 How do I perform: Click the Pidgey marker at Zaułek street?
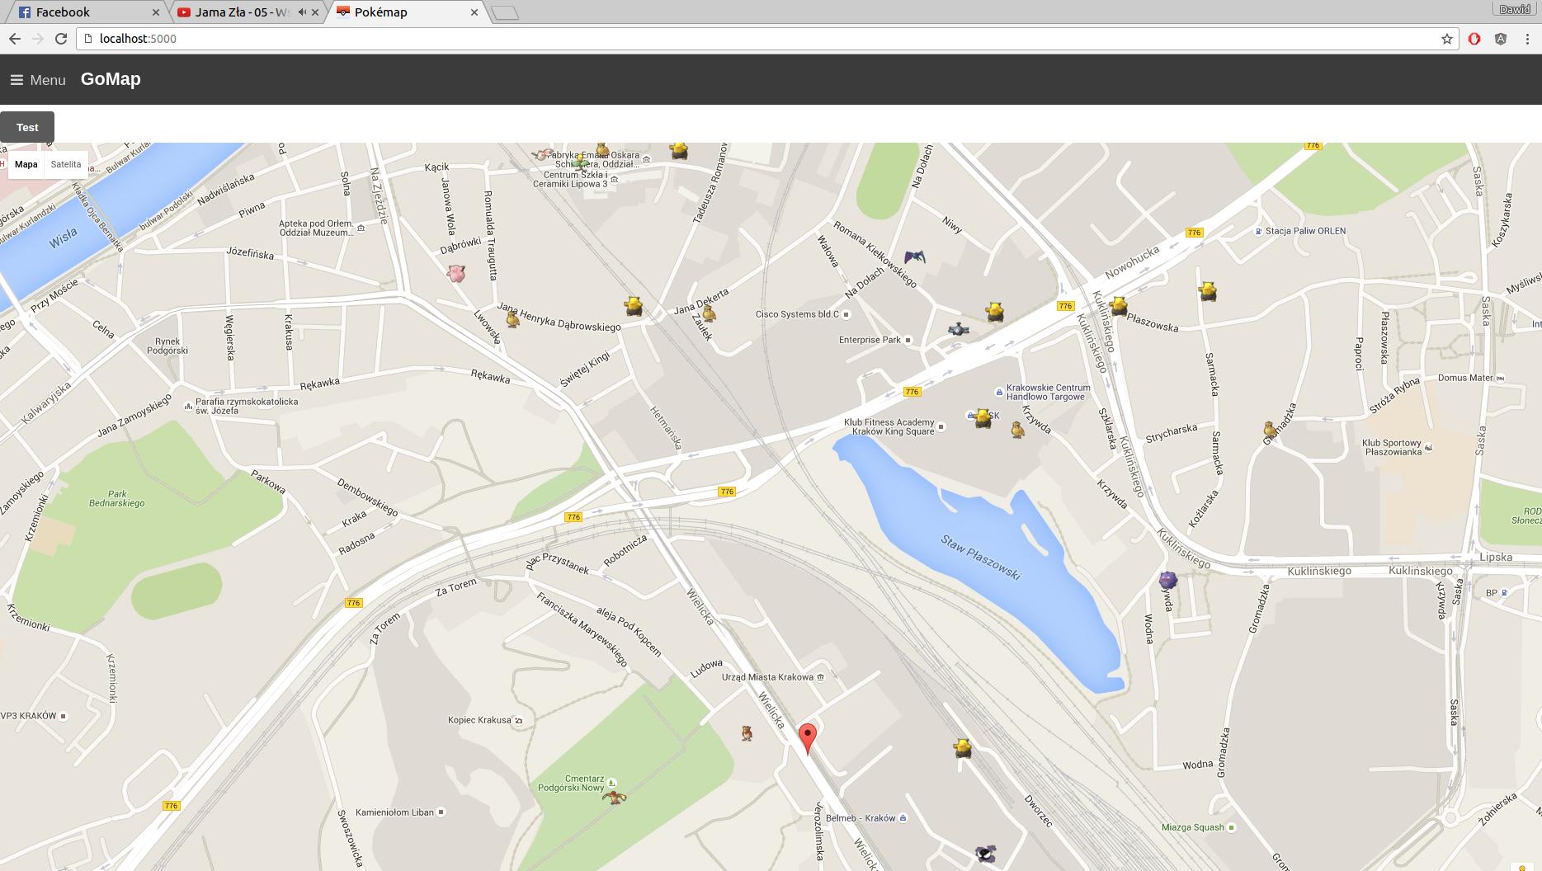click(708, 313)
